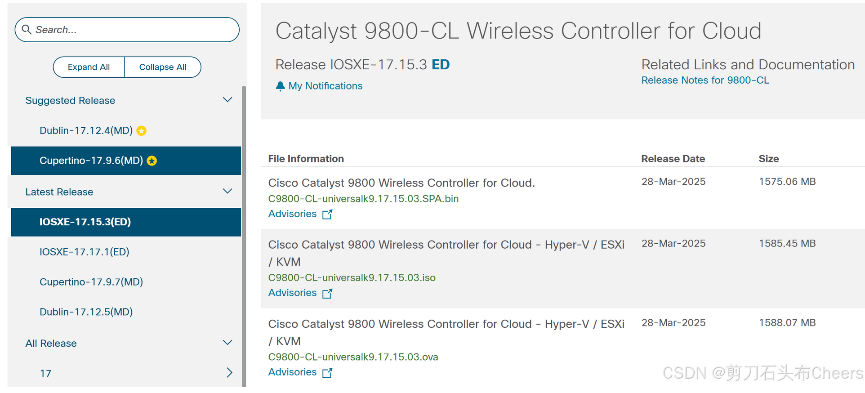
Task: Click external link icon for .iso Advisories
Action: click(x=327, y=294)
